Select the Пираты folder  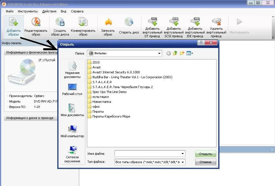click(96, 111)
